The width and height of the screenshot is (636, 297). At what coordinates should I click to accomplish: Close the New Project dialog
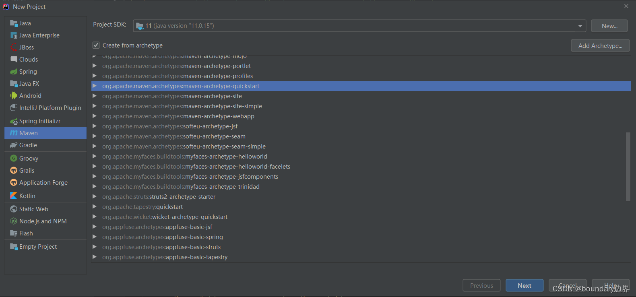pos(626,6)
